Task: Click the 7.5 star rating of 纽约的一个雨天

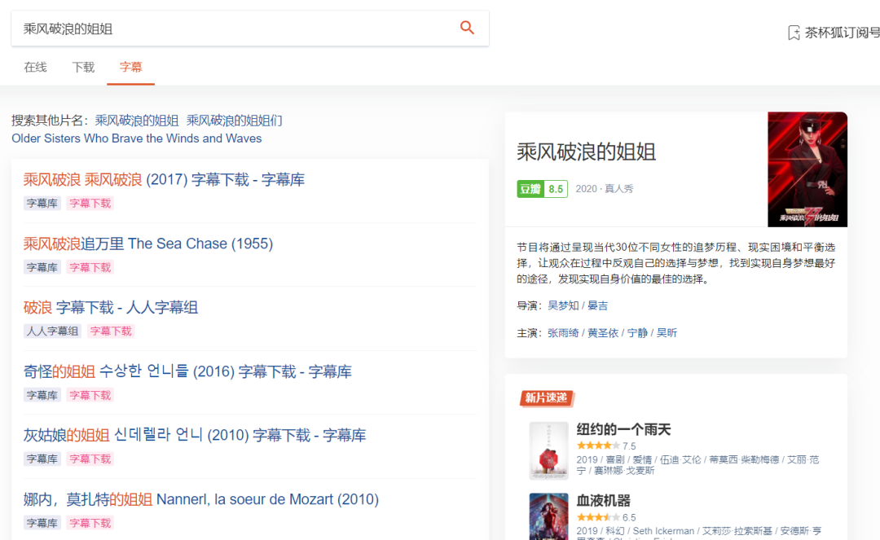Action: point(606,446)
